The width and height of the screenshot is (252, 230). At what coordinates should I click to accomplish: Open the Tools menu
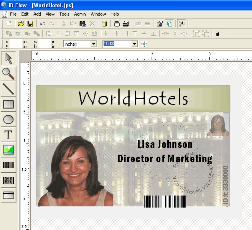pyautogui.click(x=64, y=14)
